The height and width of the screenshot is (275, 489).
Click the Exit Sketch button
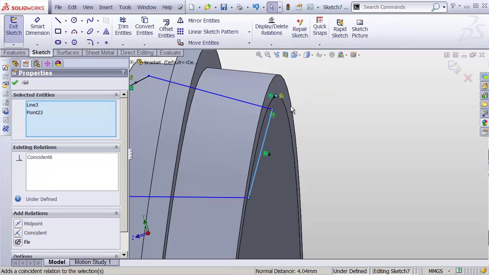(x=13, y=26)
